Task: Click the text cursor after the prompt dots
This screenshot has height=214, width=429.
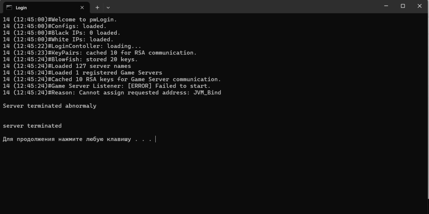Action: point(156,139)
